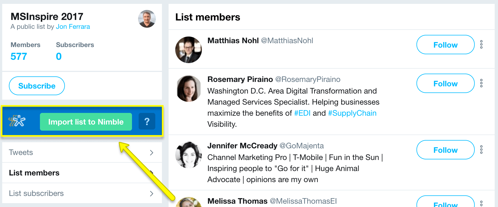Select the List members menu item
498x207 pixels.
click(x=34, y=173)
